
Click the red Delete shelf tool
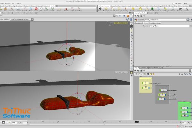pos(36,9)
